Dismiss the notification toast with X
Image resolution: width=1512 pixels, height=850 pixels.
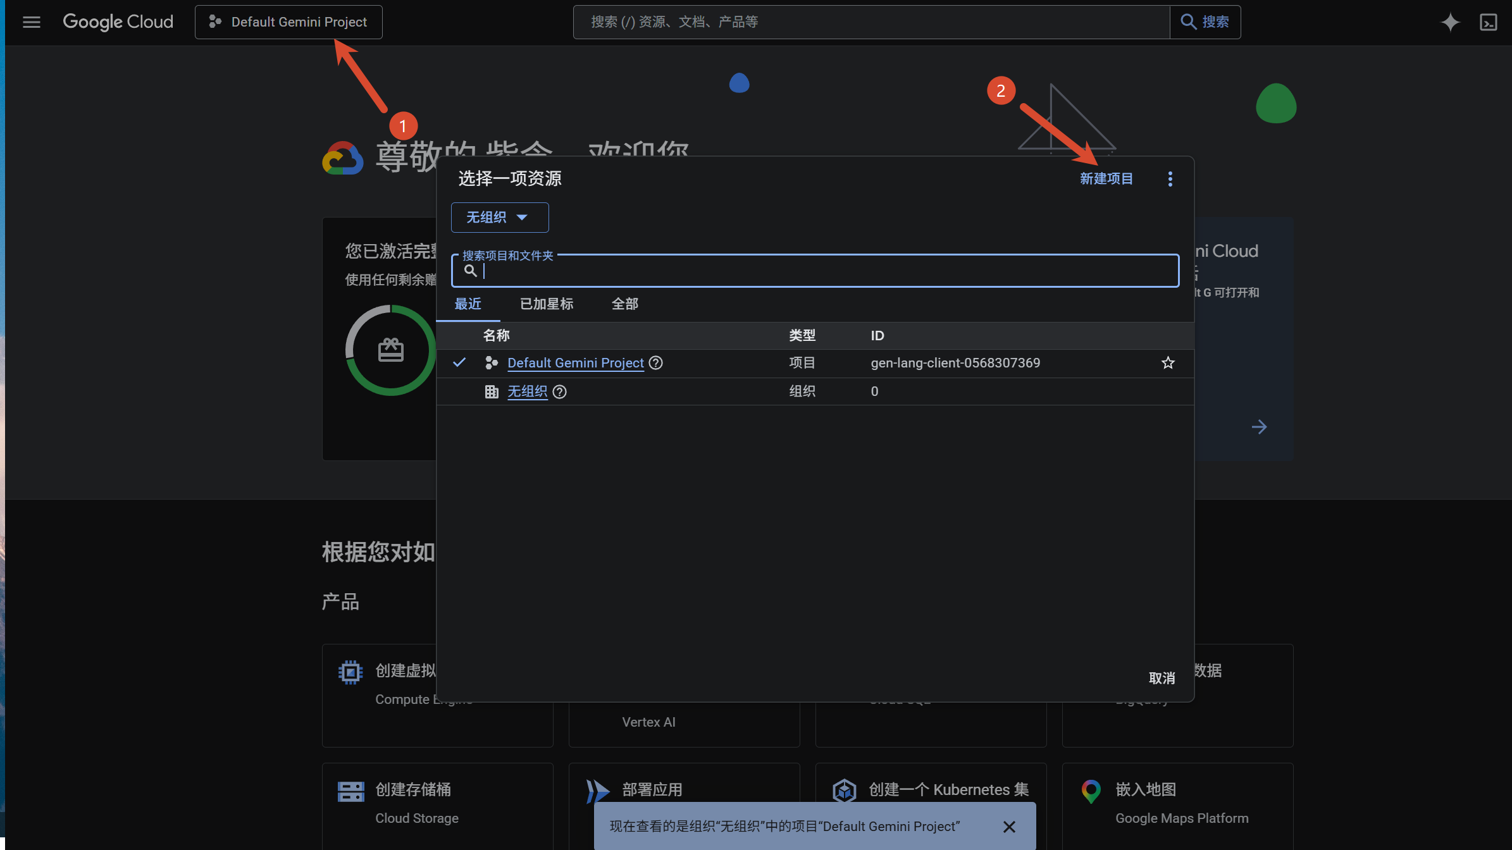coord(1009,827)
